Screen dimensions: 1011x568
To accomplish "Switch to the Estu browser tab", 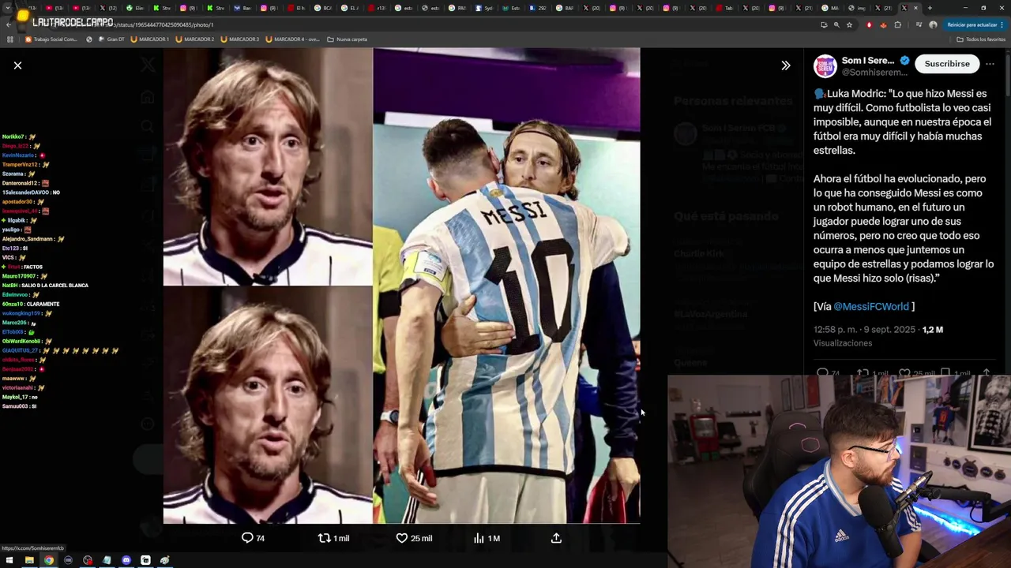I will coord(512,8).
